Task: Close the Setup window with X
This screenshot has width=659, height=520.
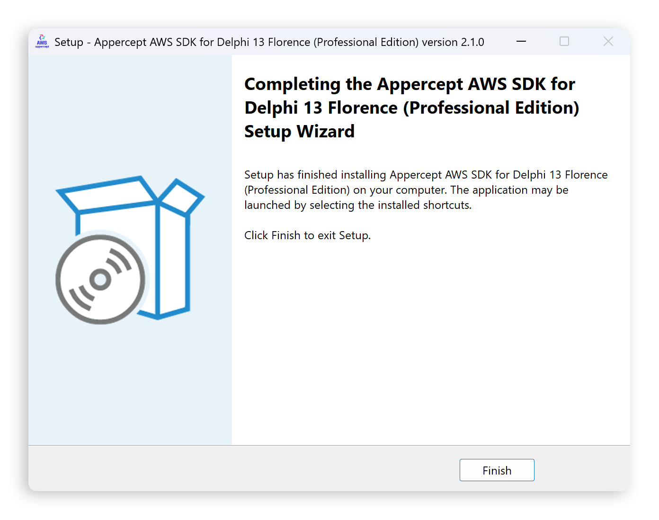Action: [608, 42]
